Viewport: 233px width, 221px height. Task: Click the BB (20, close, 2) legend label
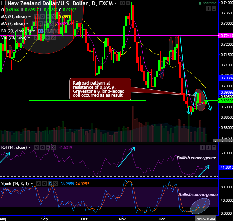tap(16, 31)
